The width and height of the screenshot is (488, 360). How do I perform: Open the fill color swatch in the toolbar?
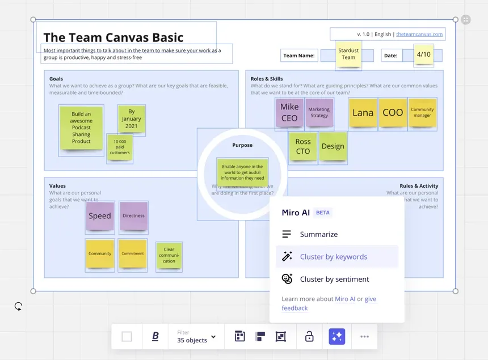(x=126, y=336)
